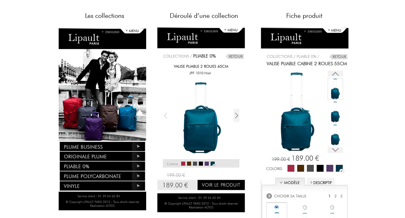Move product thumbnails down with chevron
Image resolution: width=405 pixels, height=218 pixels.
pos(335,150)
